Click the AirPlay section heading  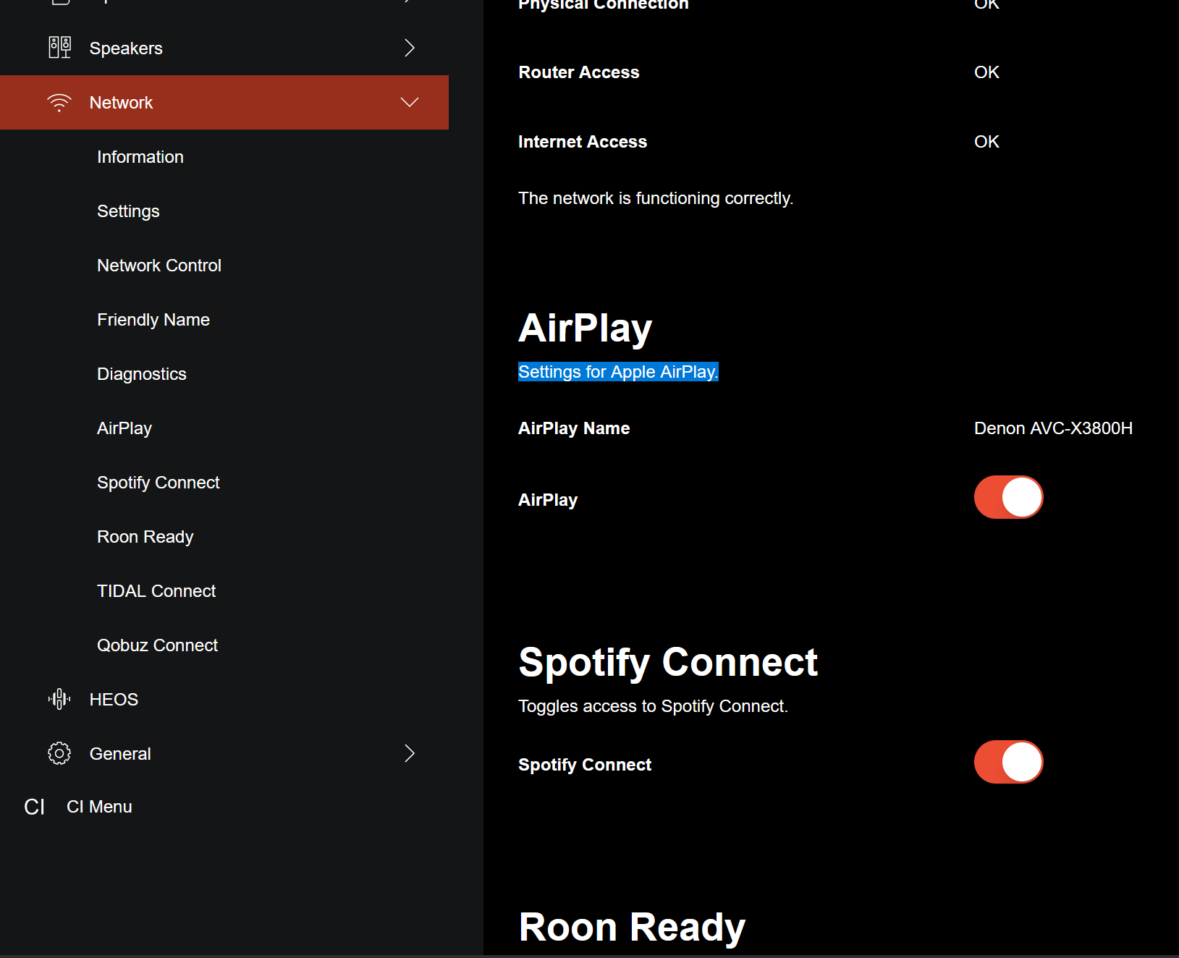click(586, 328)
